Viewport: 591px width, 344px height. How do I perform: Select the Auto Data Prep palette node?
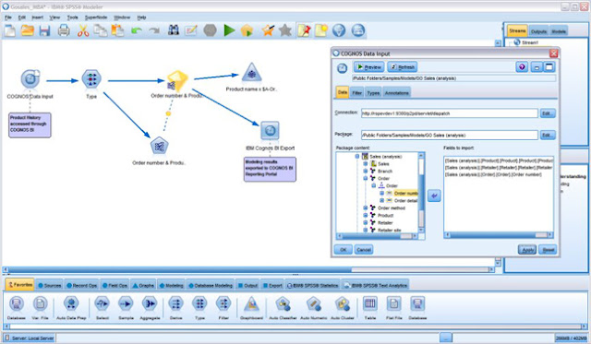(71, 303)
